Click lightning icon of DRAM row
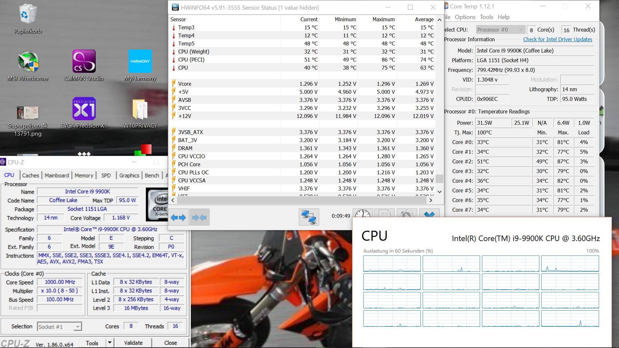 [174, 148]
